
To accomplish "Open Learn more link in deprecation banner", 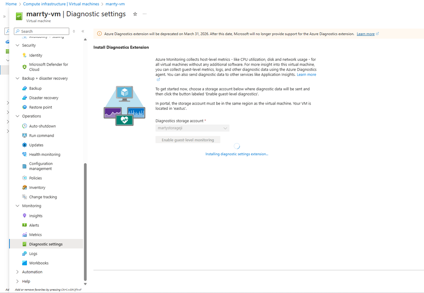I will (x=365, y=34).
